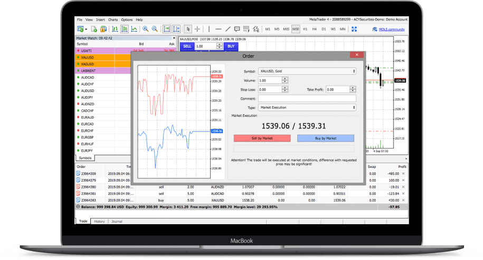Click the New Chart toolbar icon
Image resolution: width=483 pixels, height=260 pixels.
tap(81, 29)
